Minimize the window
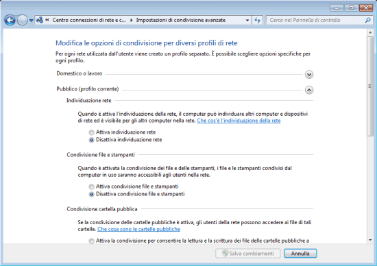Viewport: 377px width, 266px height. [337, 8]
